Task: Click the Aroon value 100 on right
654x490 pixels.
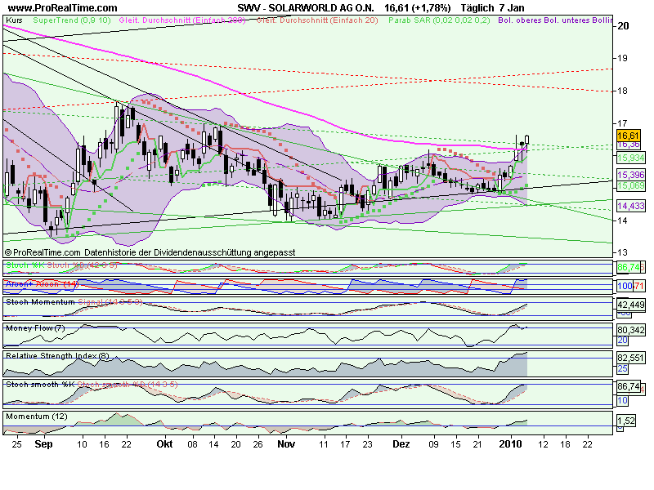Action: point(625,286)
